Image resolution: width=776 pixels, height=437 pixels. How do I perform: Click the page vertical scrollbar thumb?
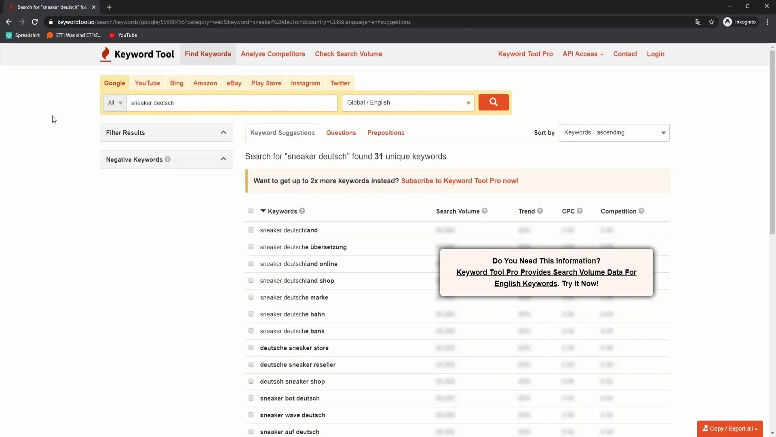772,142
